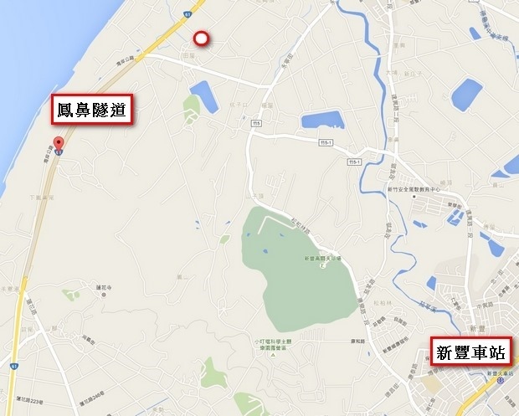The image size is (519, 416).
Task: Select the blue pond near 坑子口
Action: coord(204,97)
